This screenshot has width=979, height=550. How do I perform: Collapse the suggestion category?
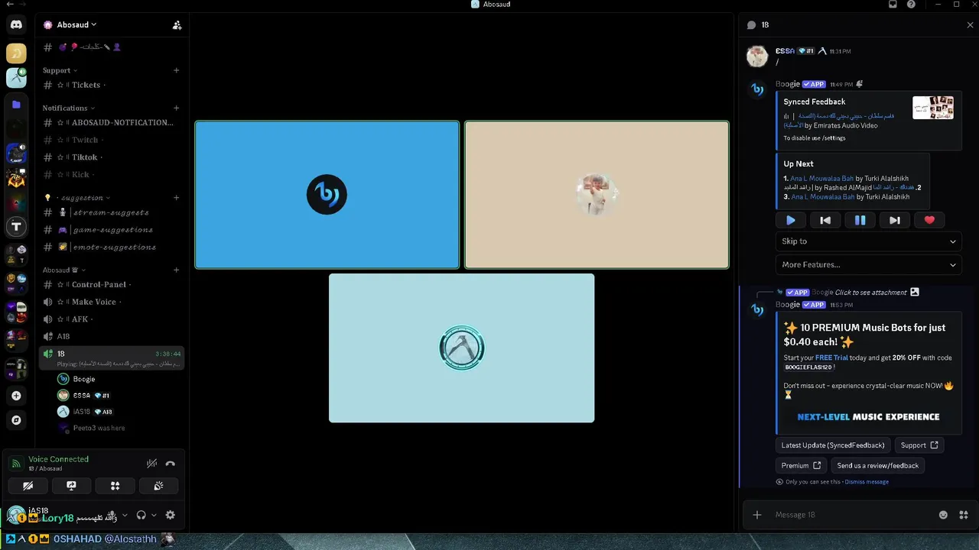77,198
